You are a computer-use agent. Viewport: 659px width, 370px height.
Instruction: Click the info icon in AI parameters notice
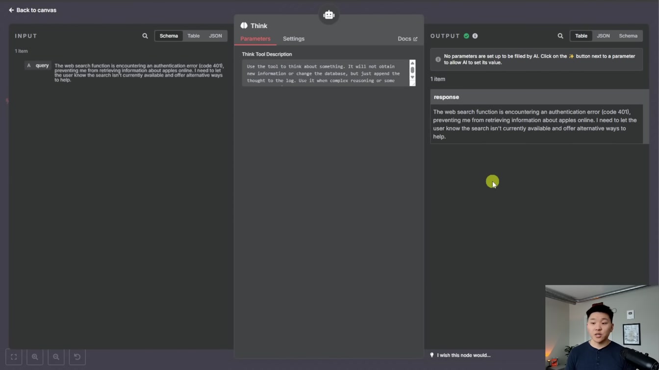pos(438,59)
